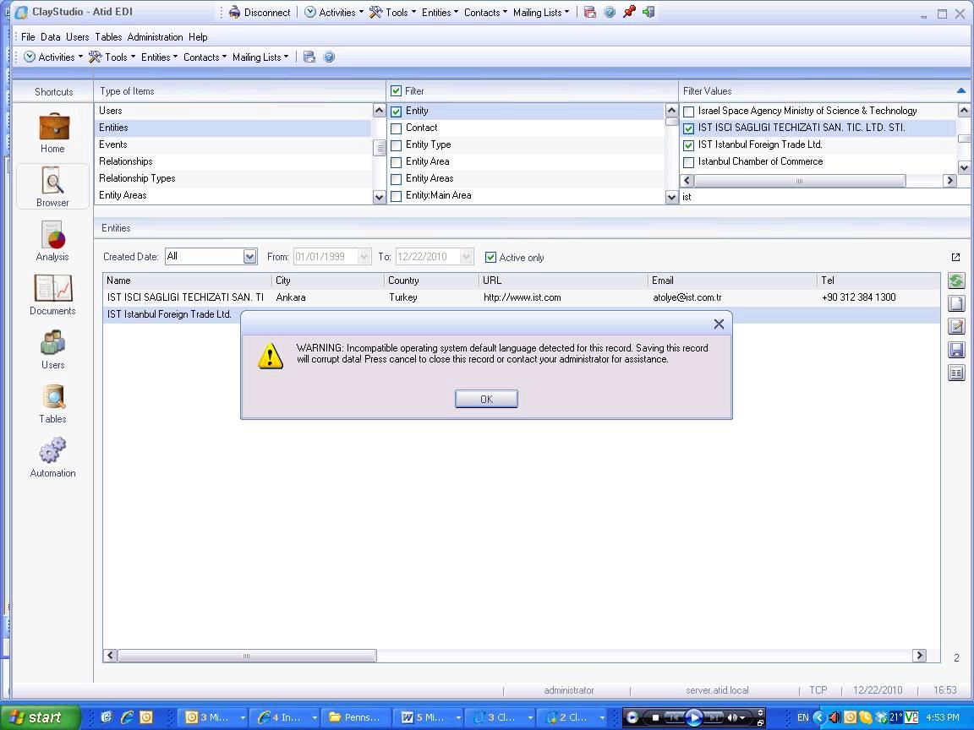The height and width of the screenshot is (730, 974).
Task: Open the Administration menu
Action: 156,37
